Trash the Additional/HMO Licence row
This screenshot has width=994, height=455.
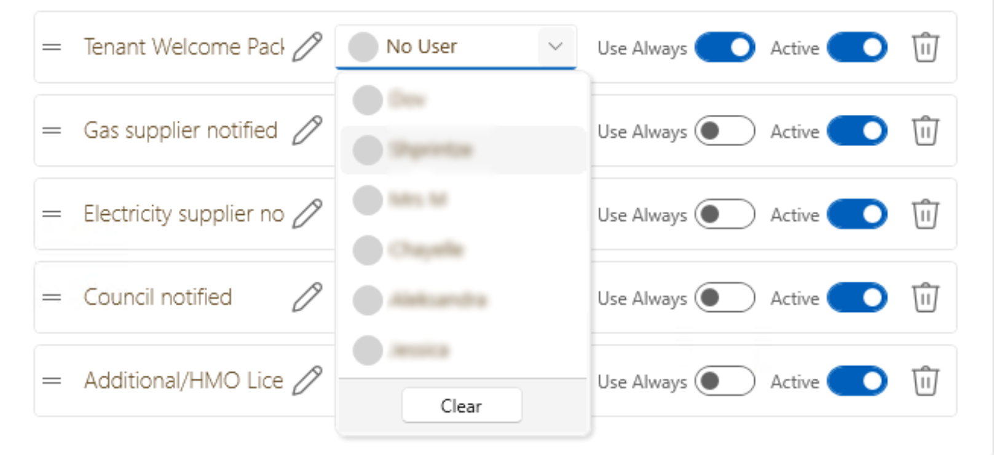point(925,381)
